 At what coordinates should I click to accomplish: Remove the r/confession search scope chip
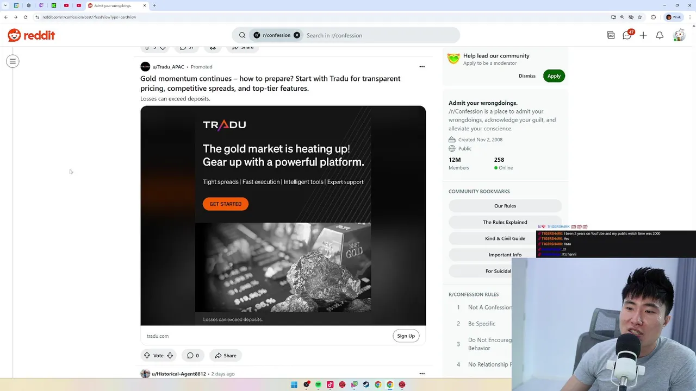(x=297, y=35)
